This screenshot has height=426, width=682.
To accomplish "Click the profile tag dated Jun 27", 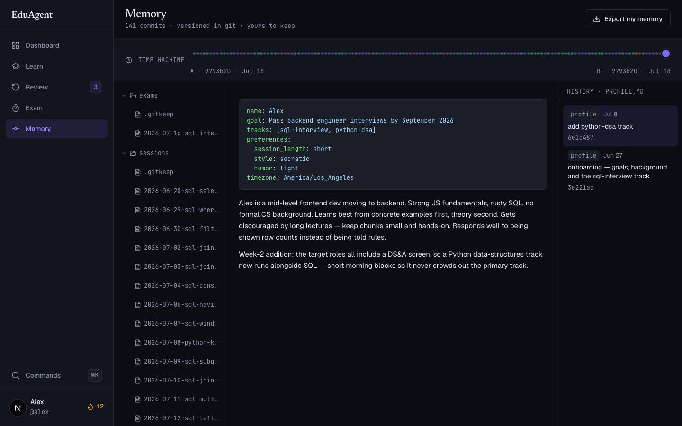I will (x=583, y=155).
